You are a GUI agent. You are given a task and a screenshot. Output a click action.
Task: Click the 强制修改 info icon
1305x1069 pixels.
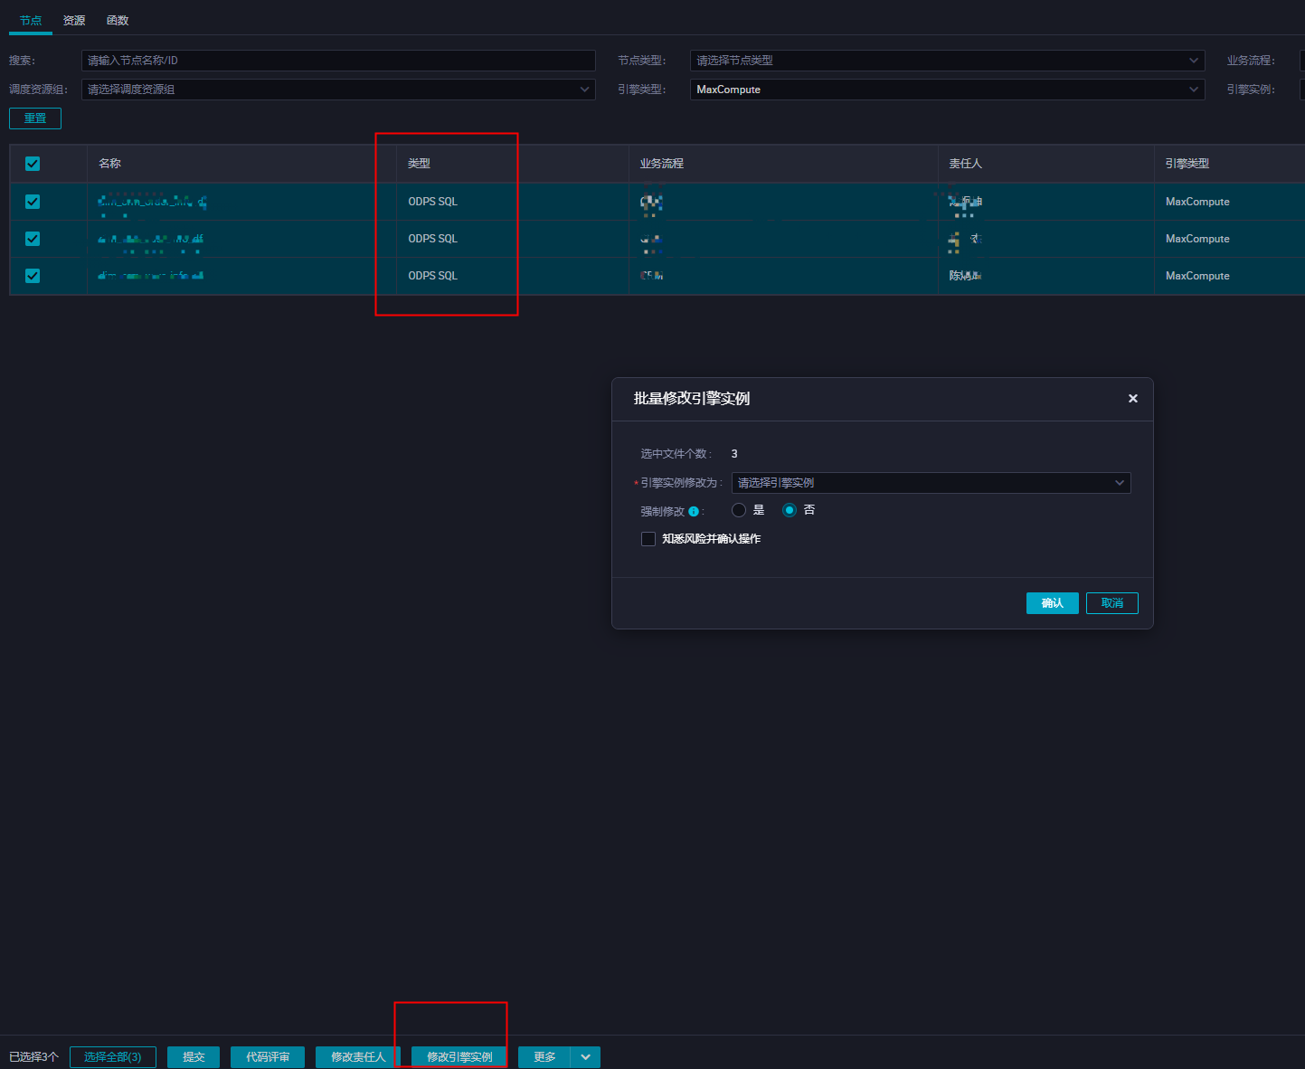pos(694,512)
